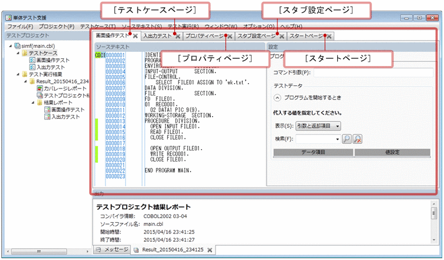
Task: Select the テストケース folder icon
Action: click(25, 53)
